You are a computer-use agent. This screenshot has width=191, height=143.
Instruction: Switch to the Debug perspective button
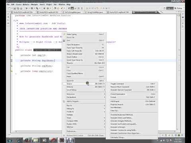click(178, 8)
